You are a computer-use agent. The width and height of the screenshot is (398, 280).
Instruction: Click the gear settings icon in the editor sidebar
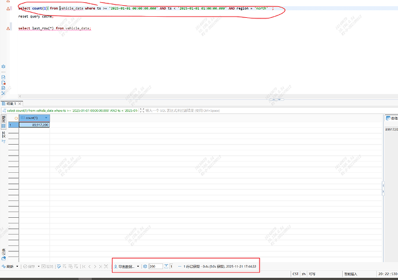[3, 67]
